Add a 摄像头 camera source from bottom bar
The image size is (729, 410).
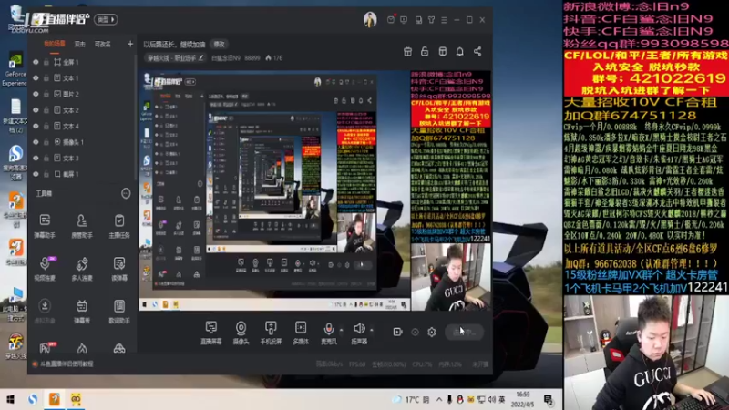[241, 333]
